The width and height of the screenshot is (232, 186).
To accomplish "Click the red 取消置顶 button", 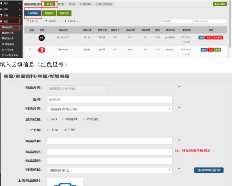I will pos(218,38).
